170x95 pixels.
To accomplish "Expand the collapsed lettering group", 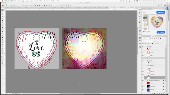I will point(147,65).
